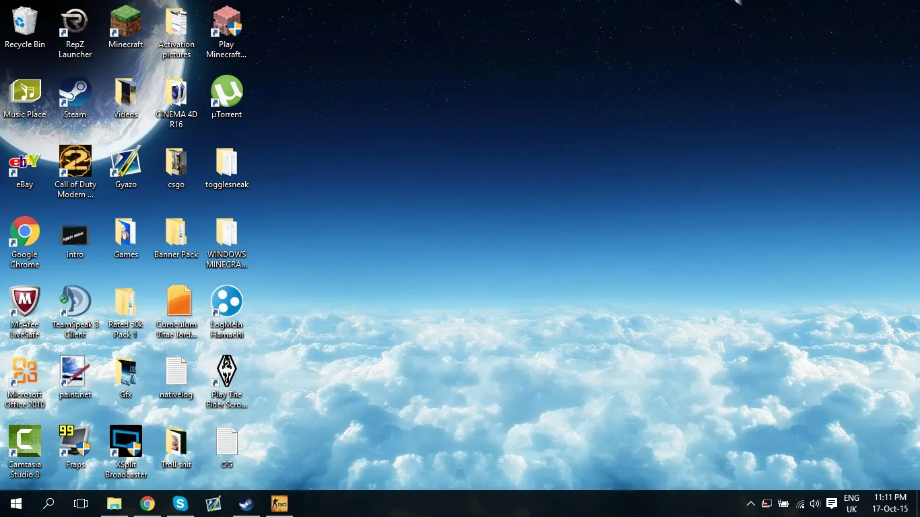Switch to the CS:GO taskbar item
Screen dimensions: 920x517
[279, 504]
